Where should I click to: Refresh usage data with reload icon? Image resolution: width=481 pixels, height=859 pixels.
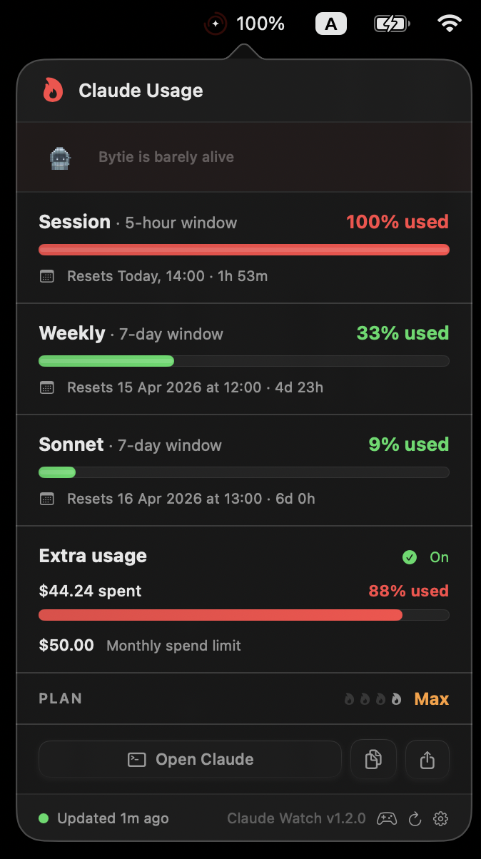click(413, 818)
